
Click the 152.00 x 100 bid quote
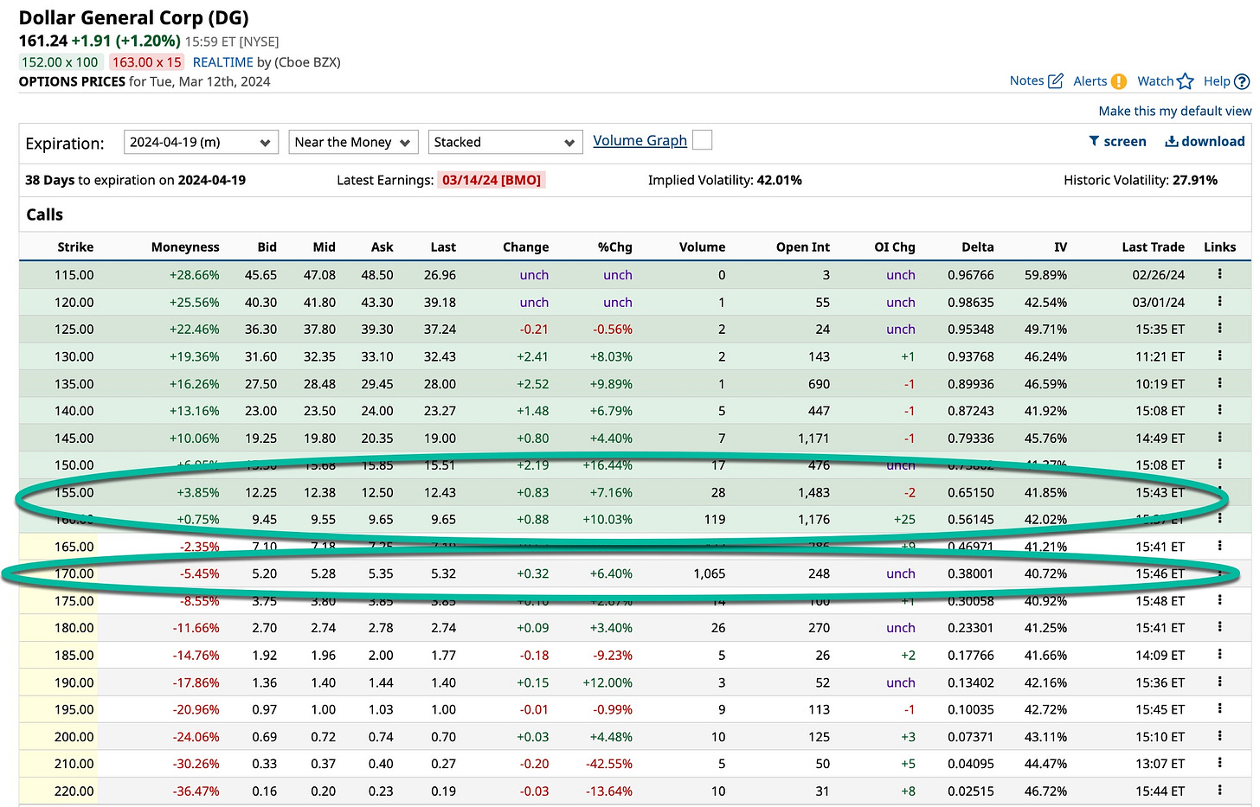[x=61, y=62]
